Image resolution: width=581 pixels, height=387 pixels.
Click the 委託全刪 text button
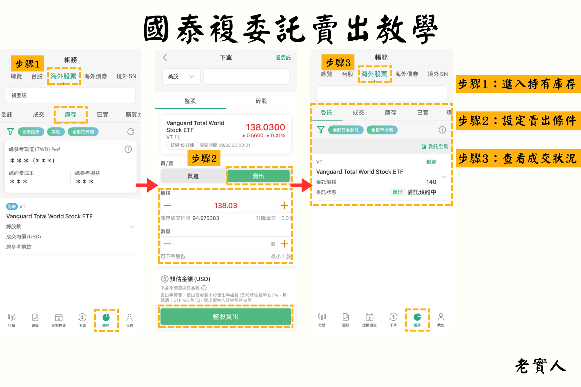pyautogui.click(x=438, y=146)
